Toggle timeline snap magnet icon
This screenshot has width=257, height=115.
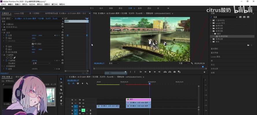point(73,83)
